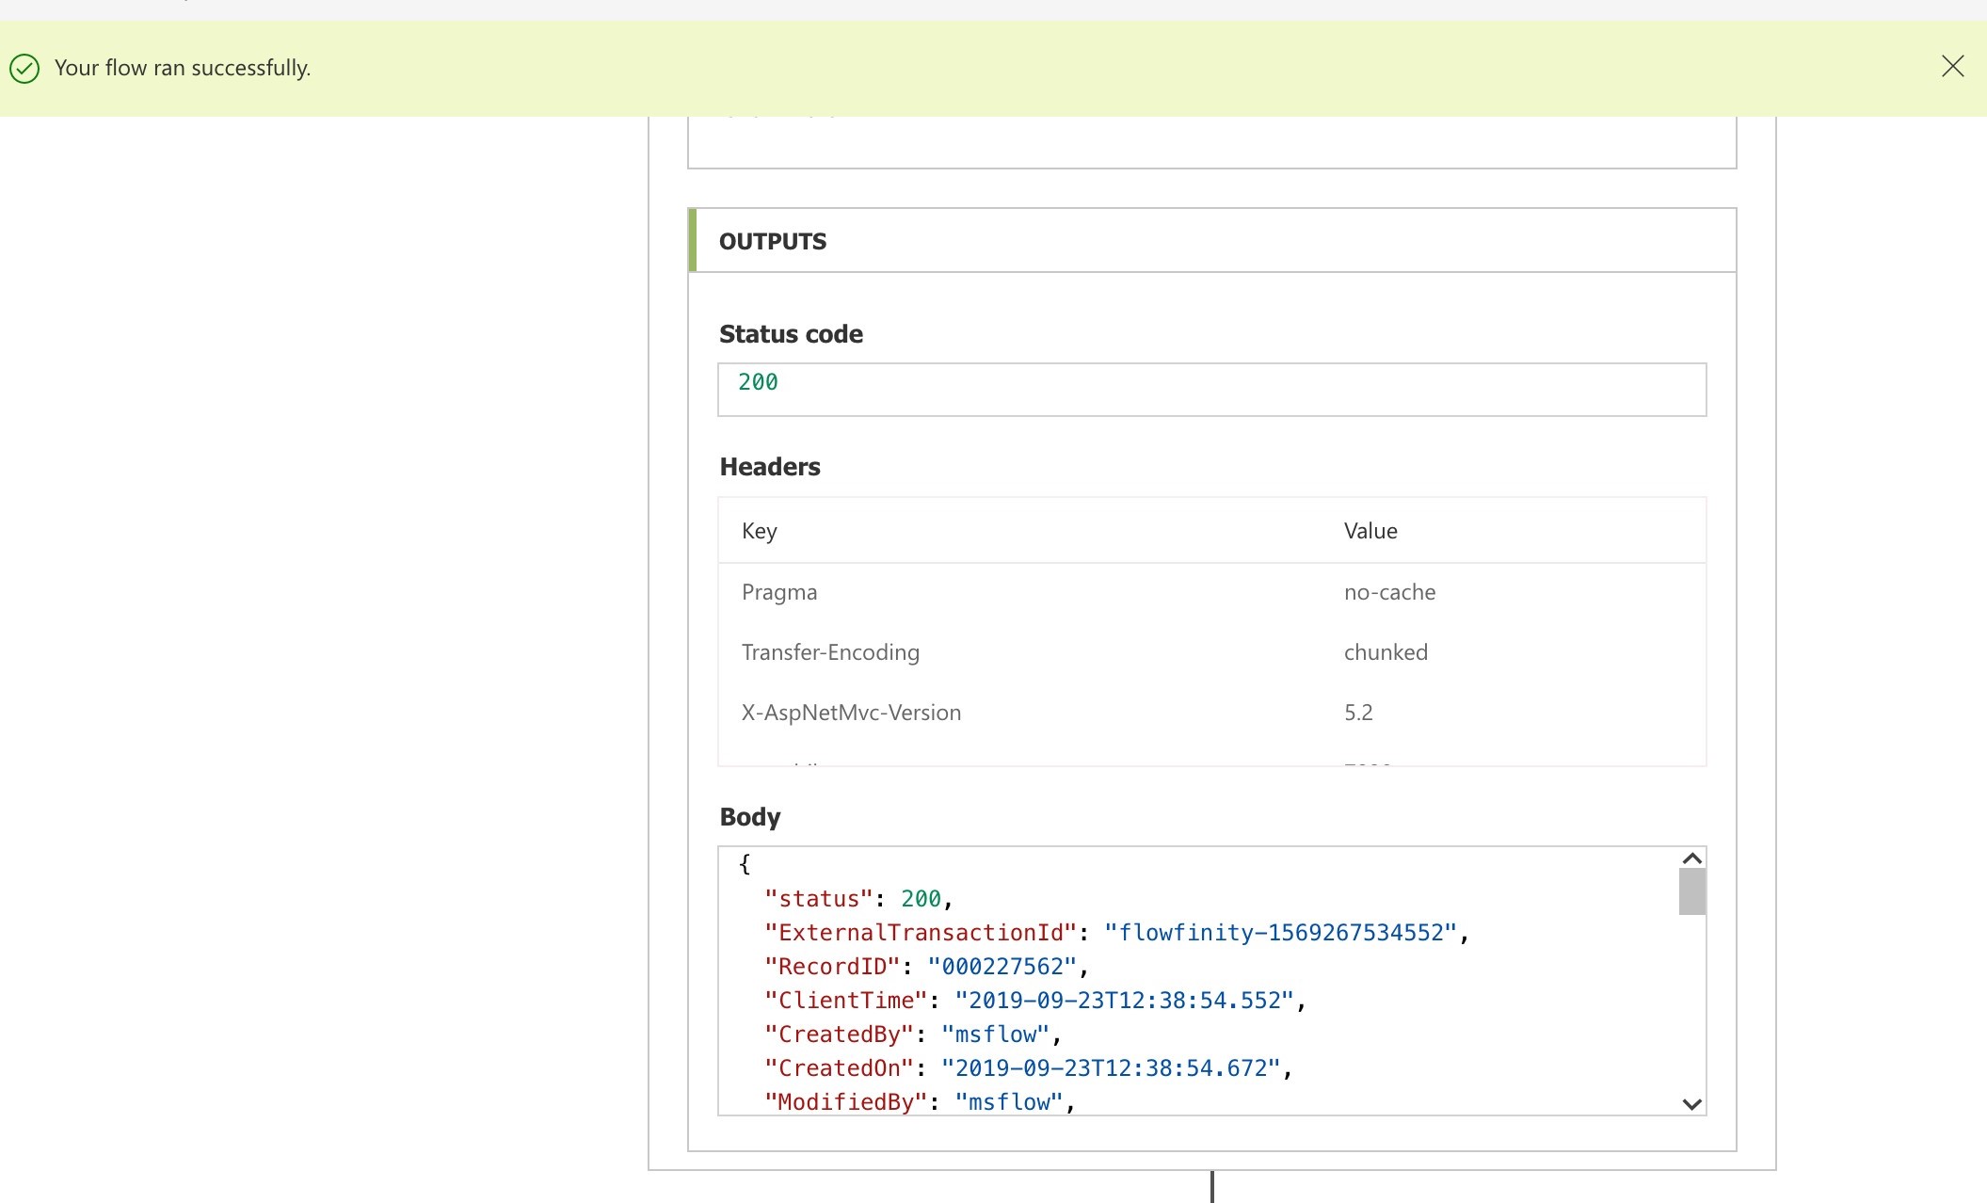Click the Body scroll up arrow
Image resolution: width=1987 pixels, height=1203 pixels.
1691,858
